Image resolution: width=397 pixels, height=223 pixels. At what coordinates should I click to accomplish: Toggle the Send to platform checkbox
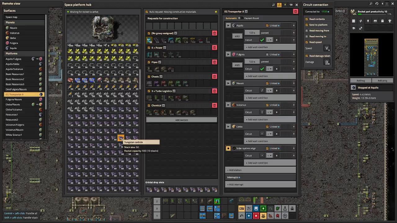pyautogui.click(x=307, y=25)
